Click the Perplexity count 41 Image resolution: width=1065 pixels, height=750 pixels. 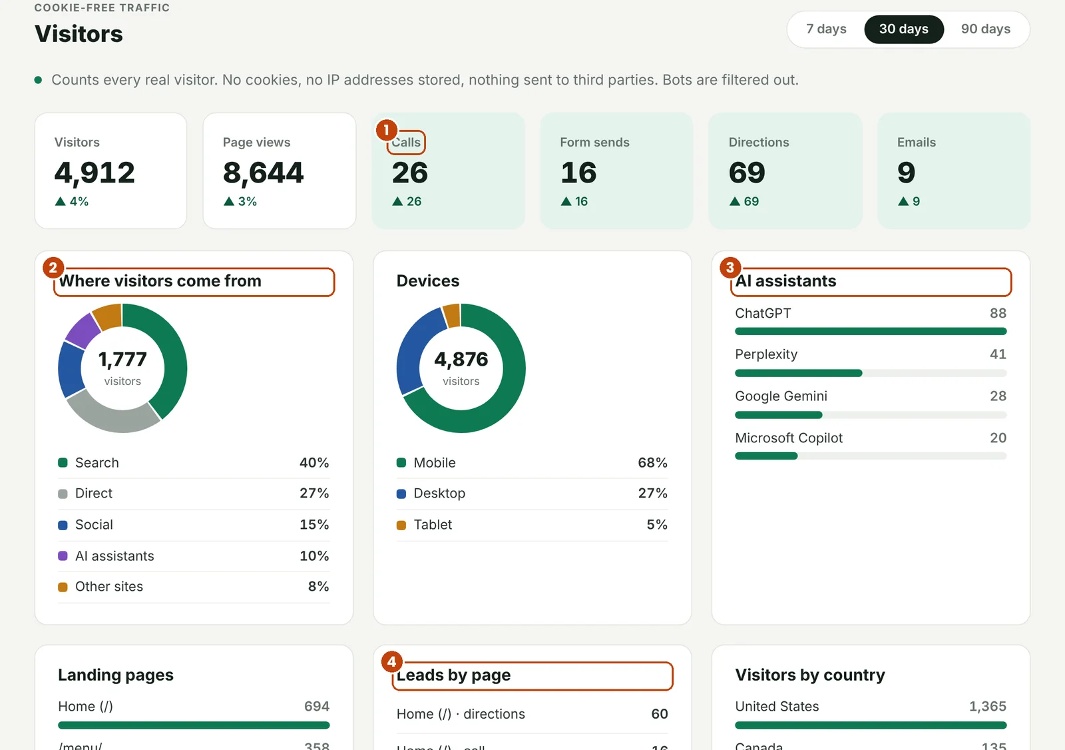point(998,354)
